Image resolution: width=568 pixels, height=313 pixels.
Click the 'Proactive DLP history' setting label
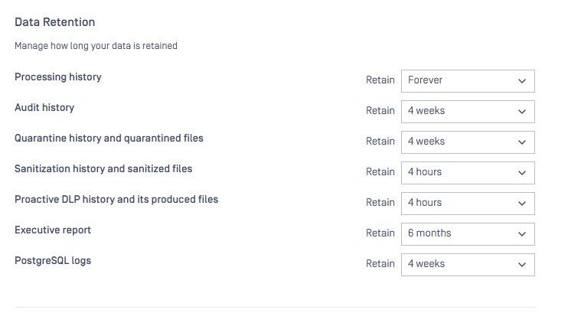coord(116,200)
